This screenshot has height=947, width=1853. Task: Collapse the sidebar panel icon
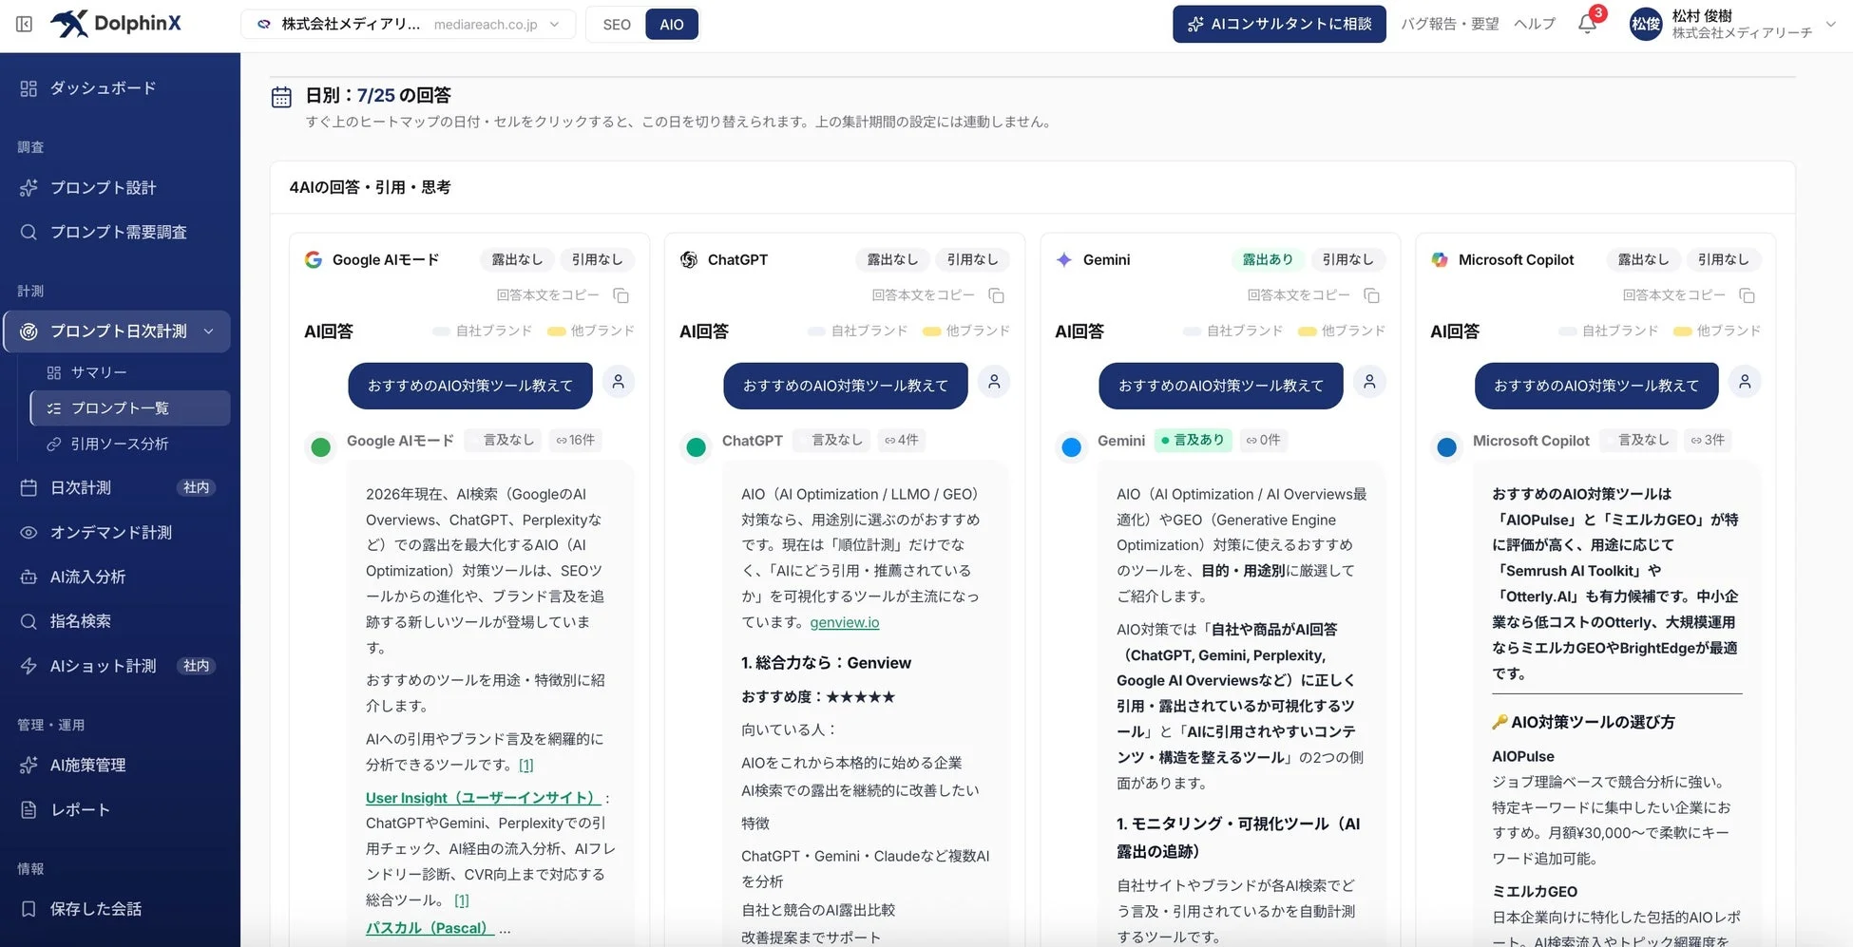pyautogui.click(x=25, y=24)
